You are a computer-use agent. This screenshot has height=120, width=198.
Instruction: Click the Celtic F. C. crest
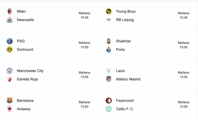click(x=109, y=109)
